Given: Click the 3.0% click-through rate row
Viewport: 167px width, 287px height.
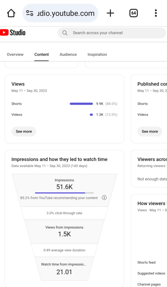Looking at the screenshot, I should point(64,213).
